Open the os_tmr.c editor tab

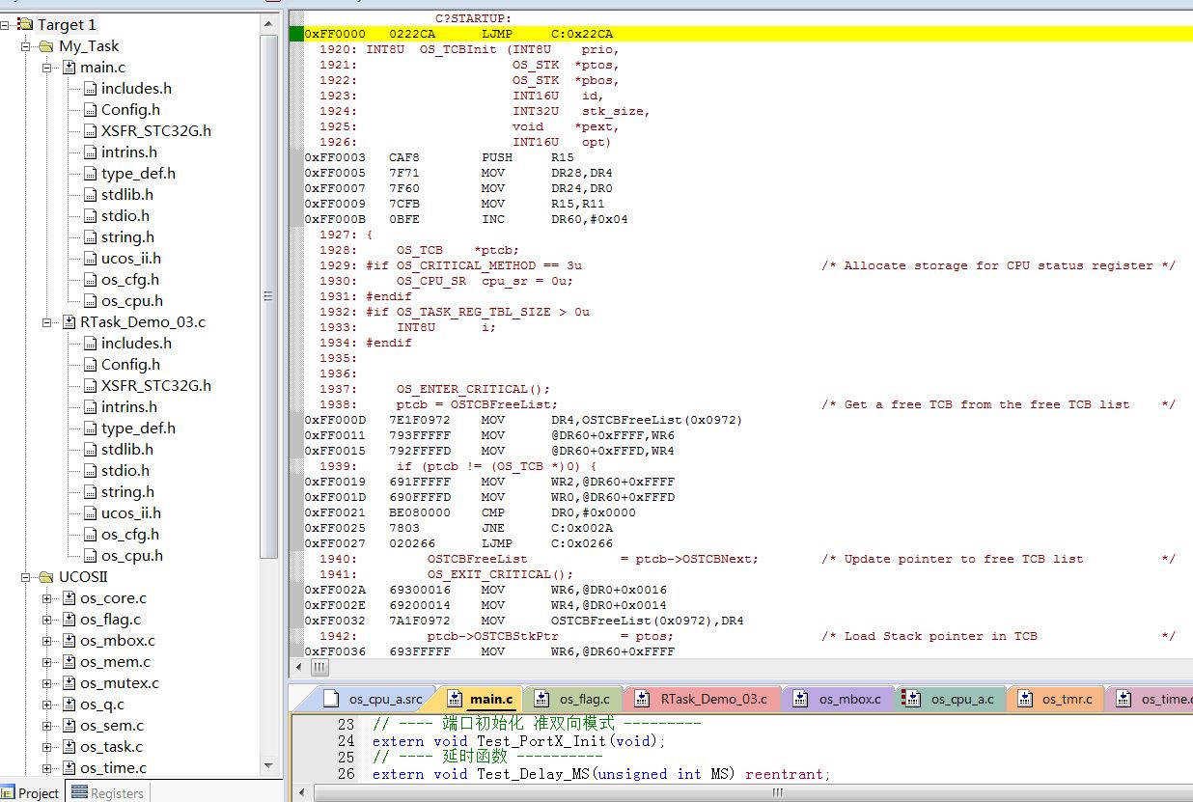coord(1056,699)
